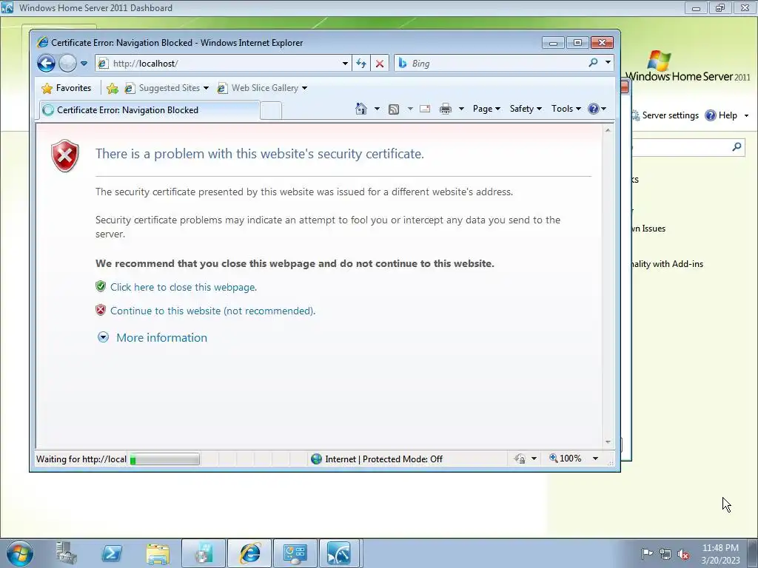758x568 pixels.
Task: Open the Tools menu
Action: tap(566, 109)
